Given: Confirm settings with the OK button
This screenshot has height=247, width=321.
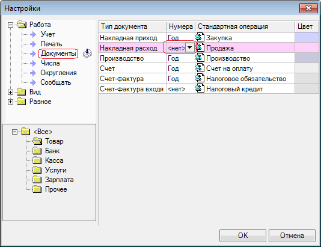Looking at the screenshot, I should coord(243,236).
